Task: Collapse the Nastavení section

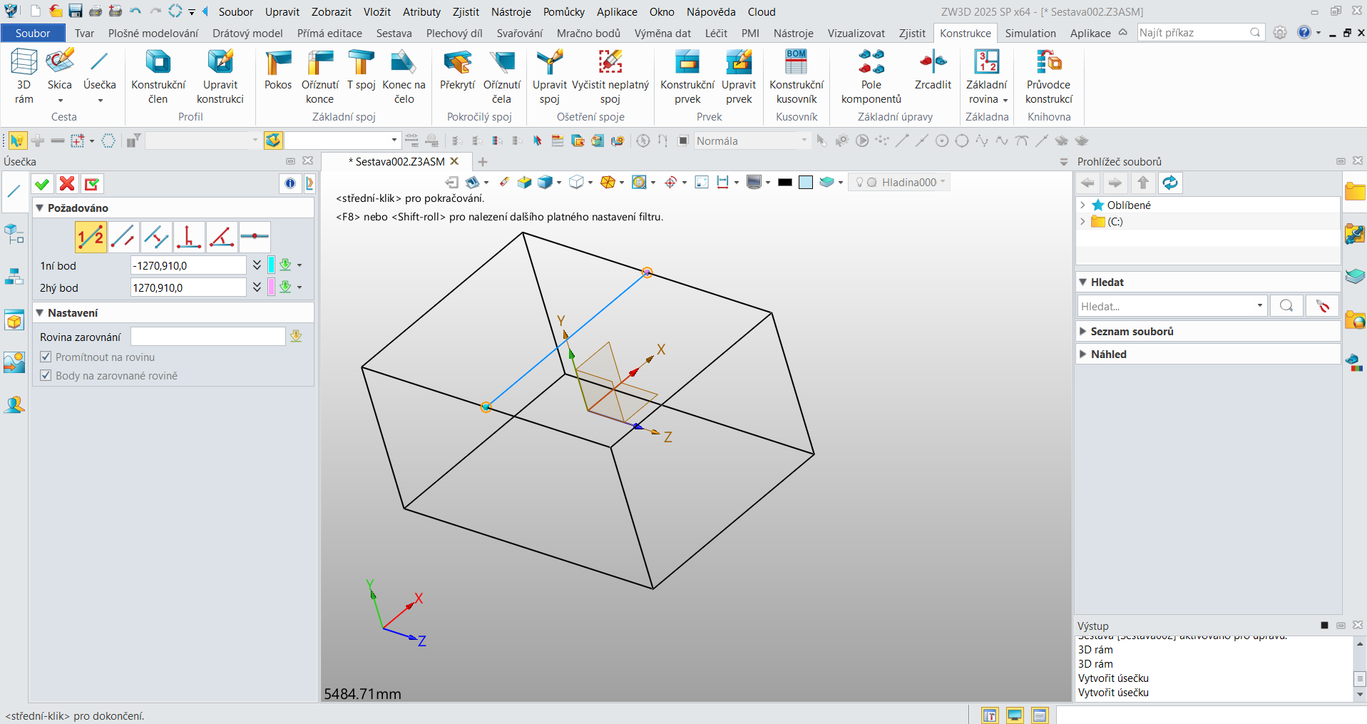Action: click(40, 312)
